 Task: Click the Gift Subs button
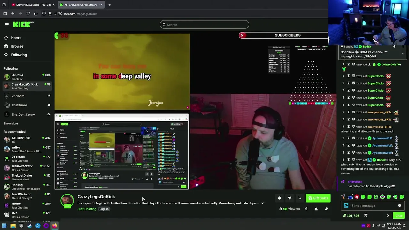(x=318, y=198)
